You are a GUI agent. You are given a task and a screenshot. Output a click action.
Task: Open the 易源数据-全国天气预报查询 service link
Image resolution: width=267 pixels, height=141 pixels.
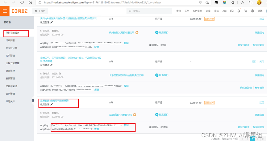pyautogui.click(x=54, y=100)
